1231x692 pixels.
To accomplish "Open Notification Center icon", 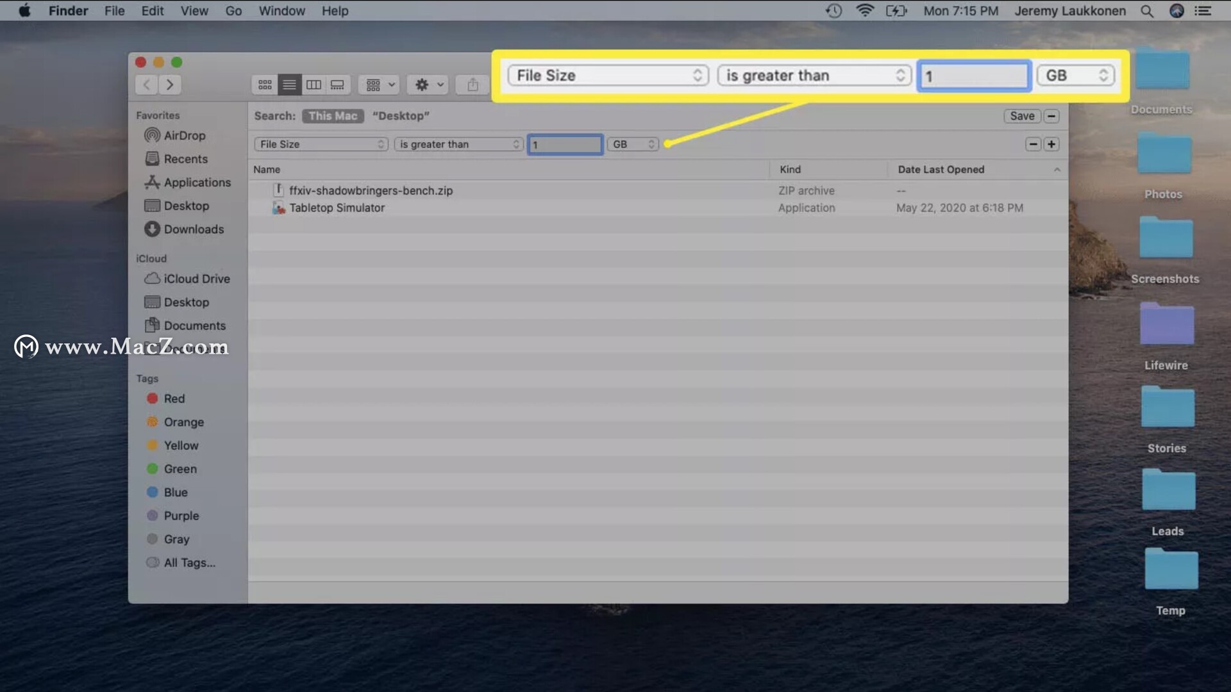I will [1203, 11].
